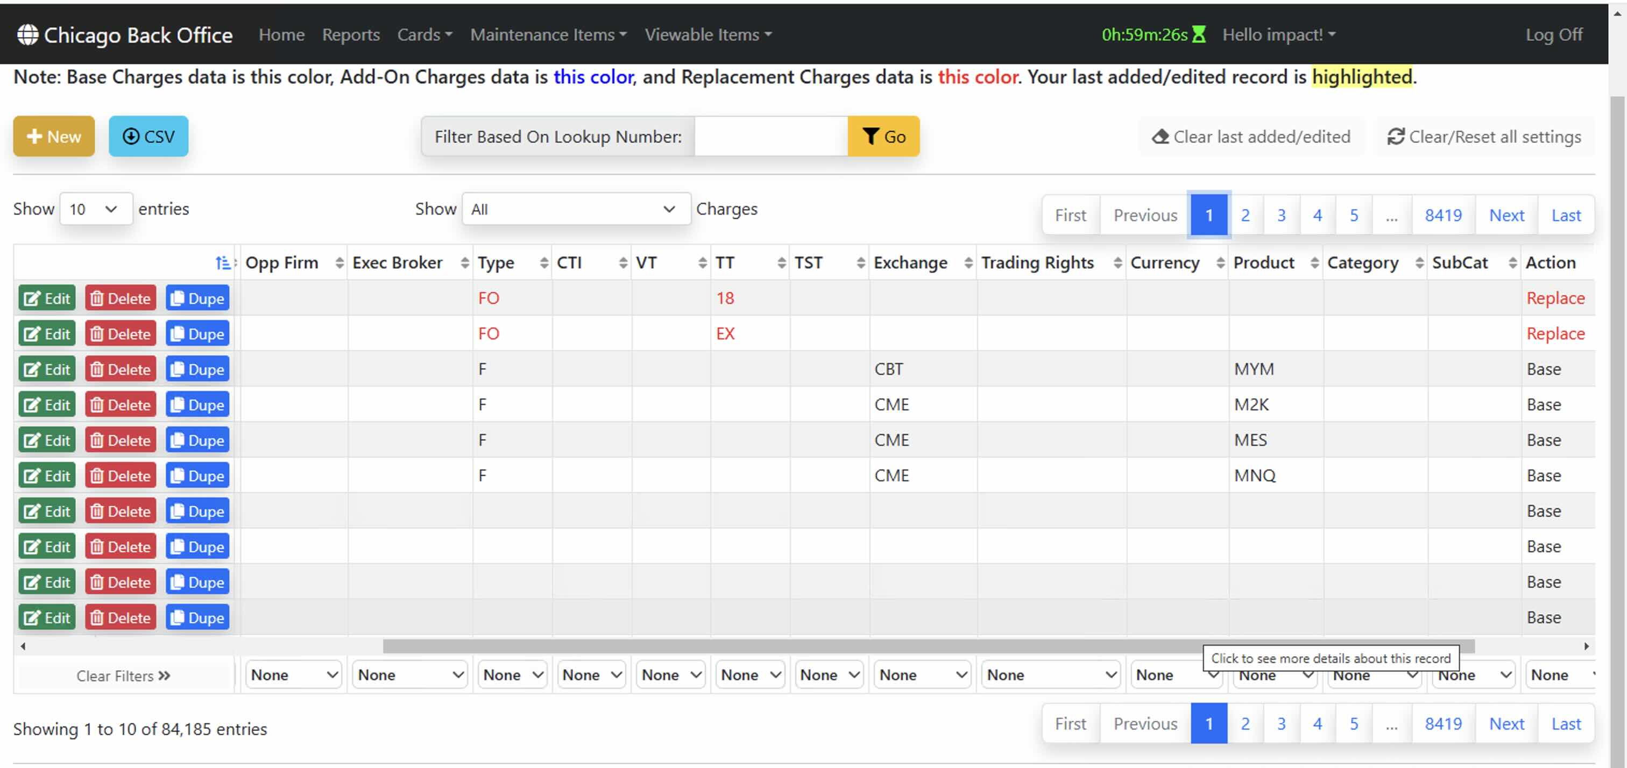1627x768 pixels.
Task: Click the funnel icon on the Go button
Action: coord(871,137)
